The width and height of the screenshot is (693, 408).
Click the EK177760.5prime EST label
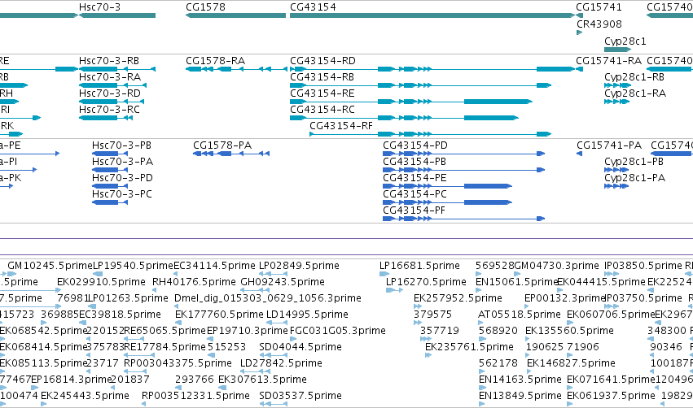point(219,315)
